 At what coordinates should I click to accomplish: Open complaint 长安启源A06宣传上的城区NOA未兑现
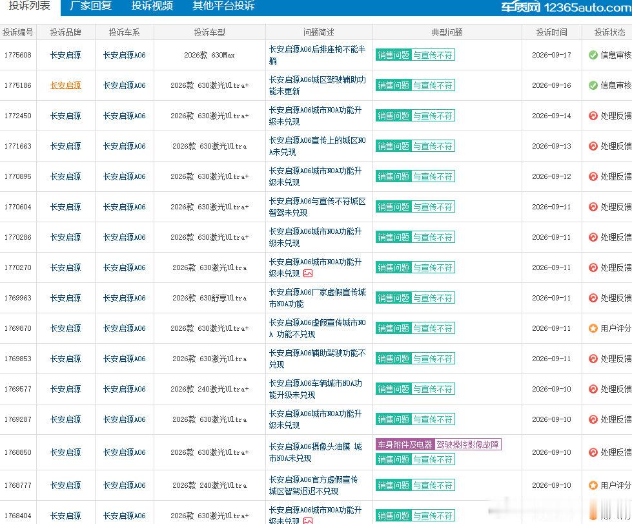coord(317,146)
